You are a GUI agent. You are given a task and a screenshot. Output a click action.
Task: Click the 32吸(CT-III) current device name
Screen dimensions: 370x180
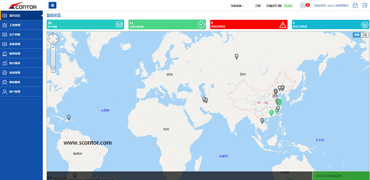(274, 6)
